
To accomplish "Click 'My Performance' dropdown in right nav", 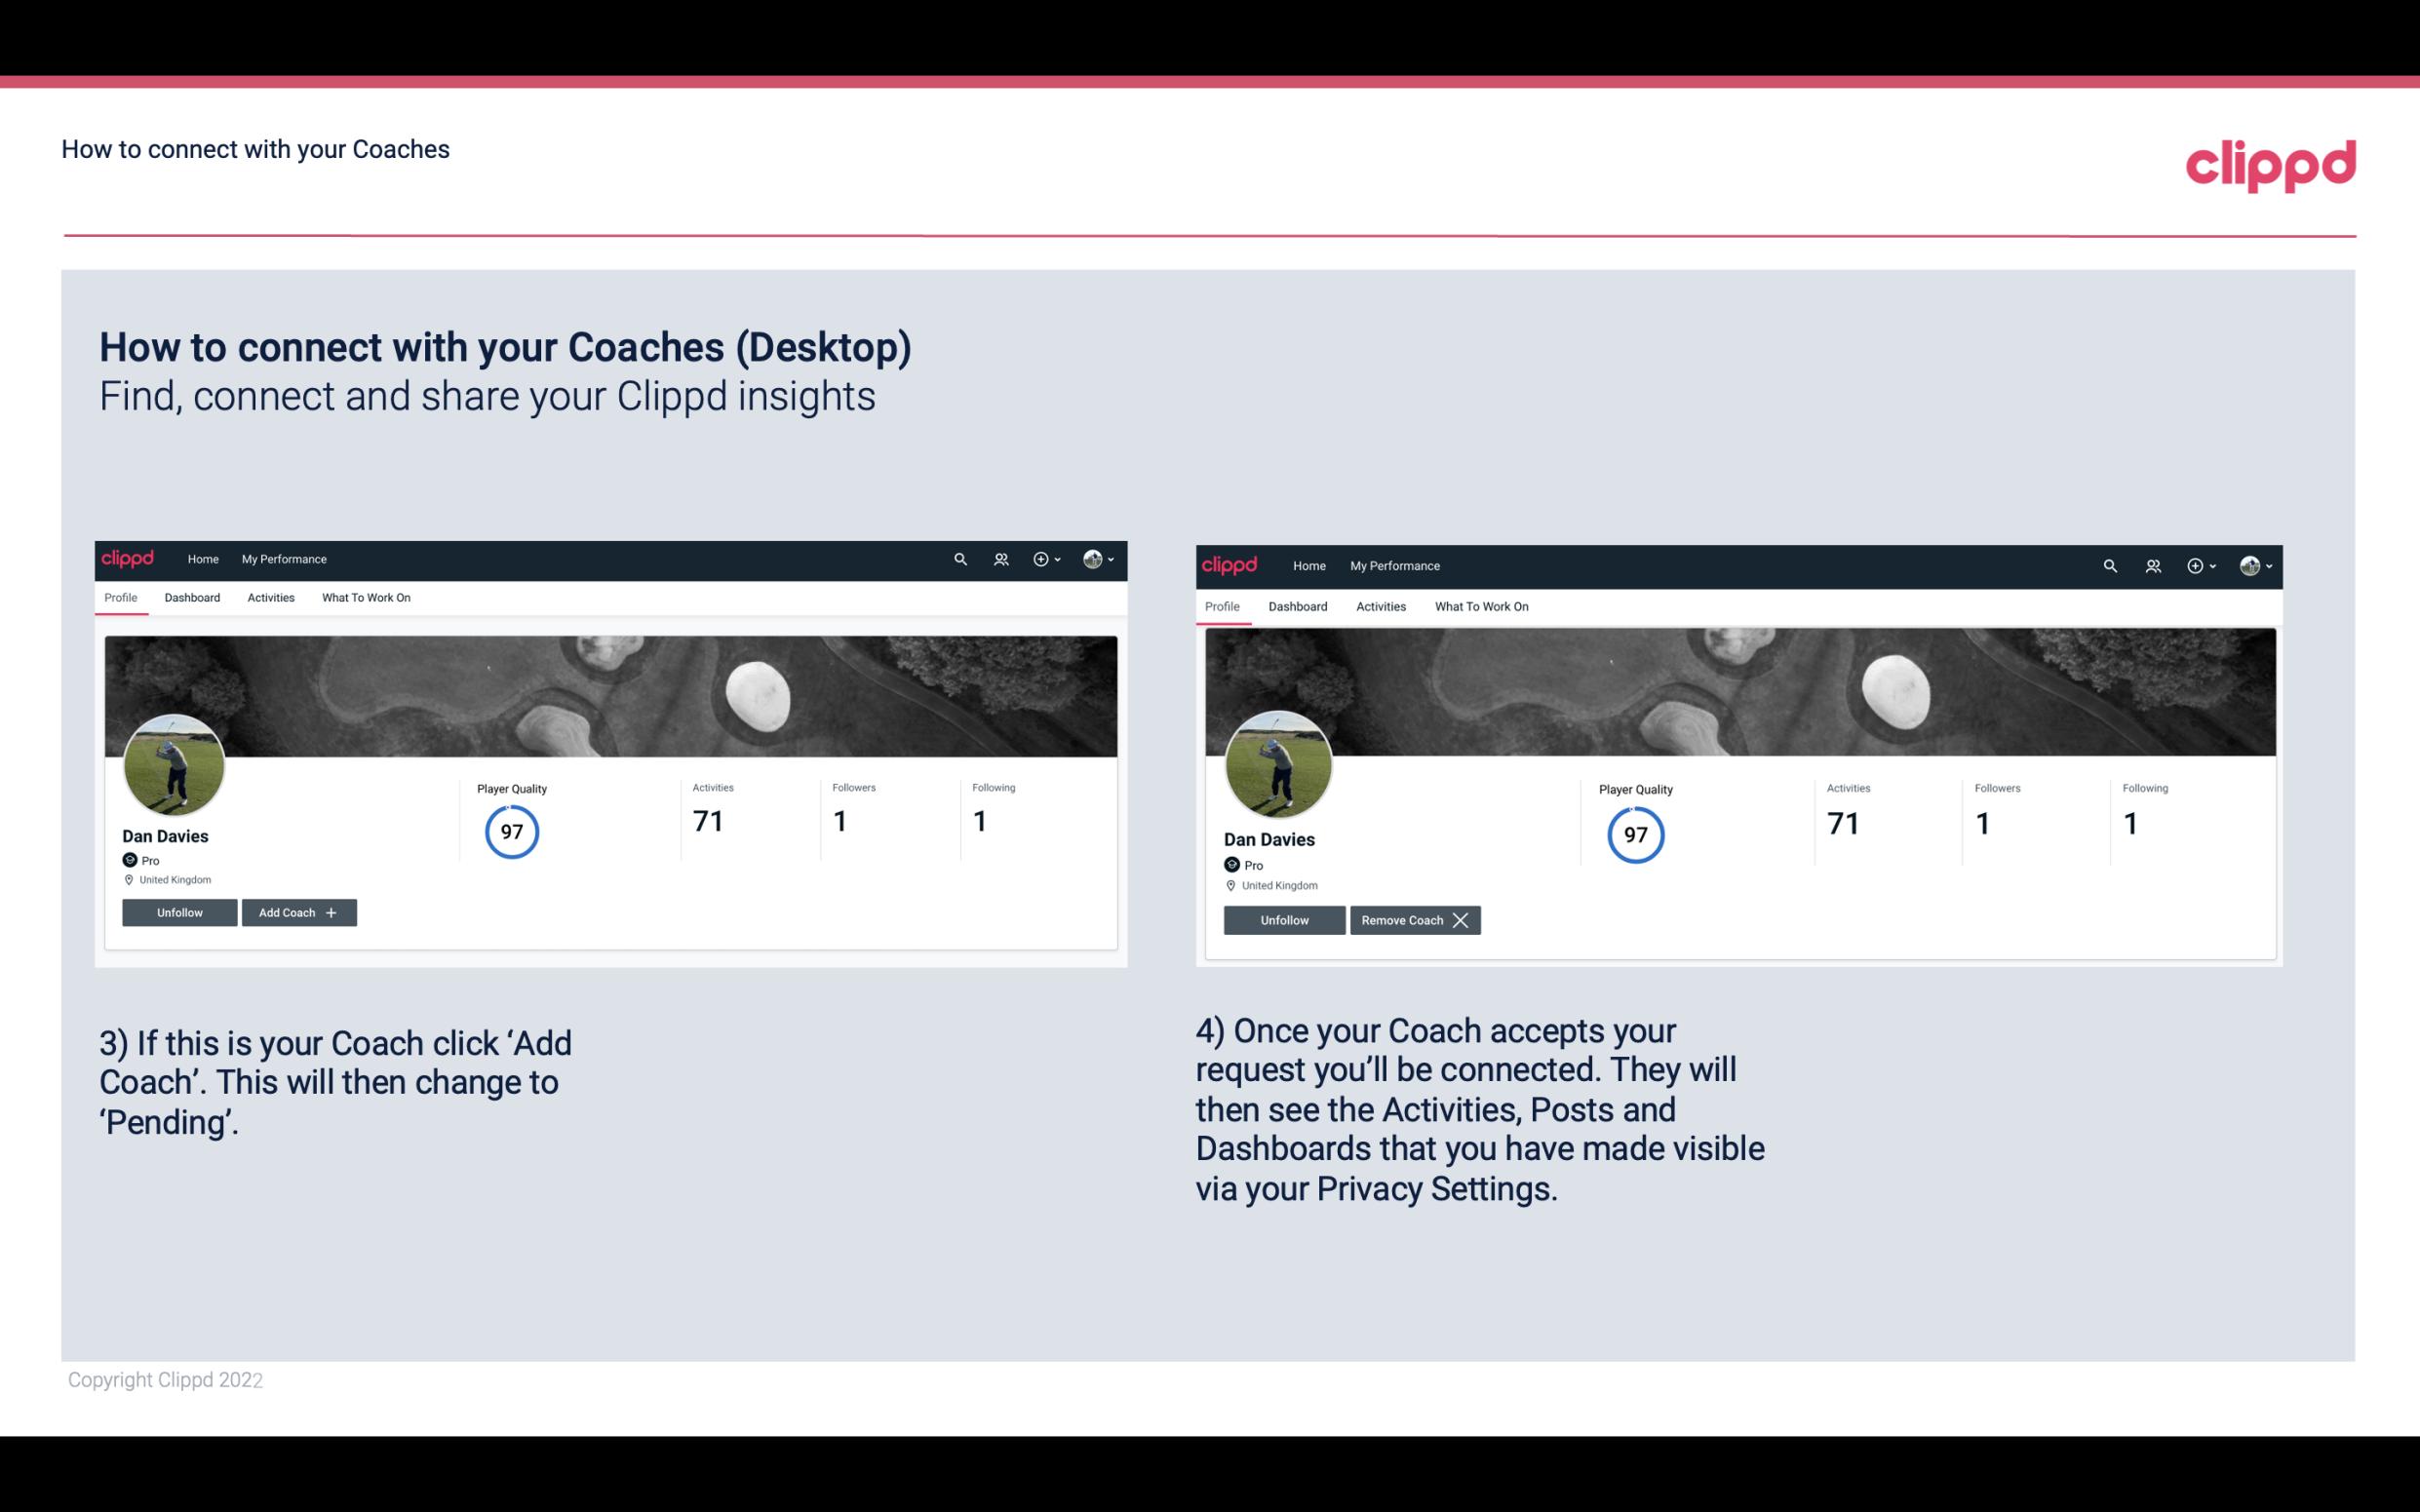I will pyautogui.click(x=1394, y=564).
